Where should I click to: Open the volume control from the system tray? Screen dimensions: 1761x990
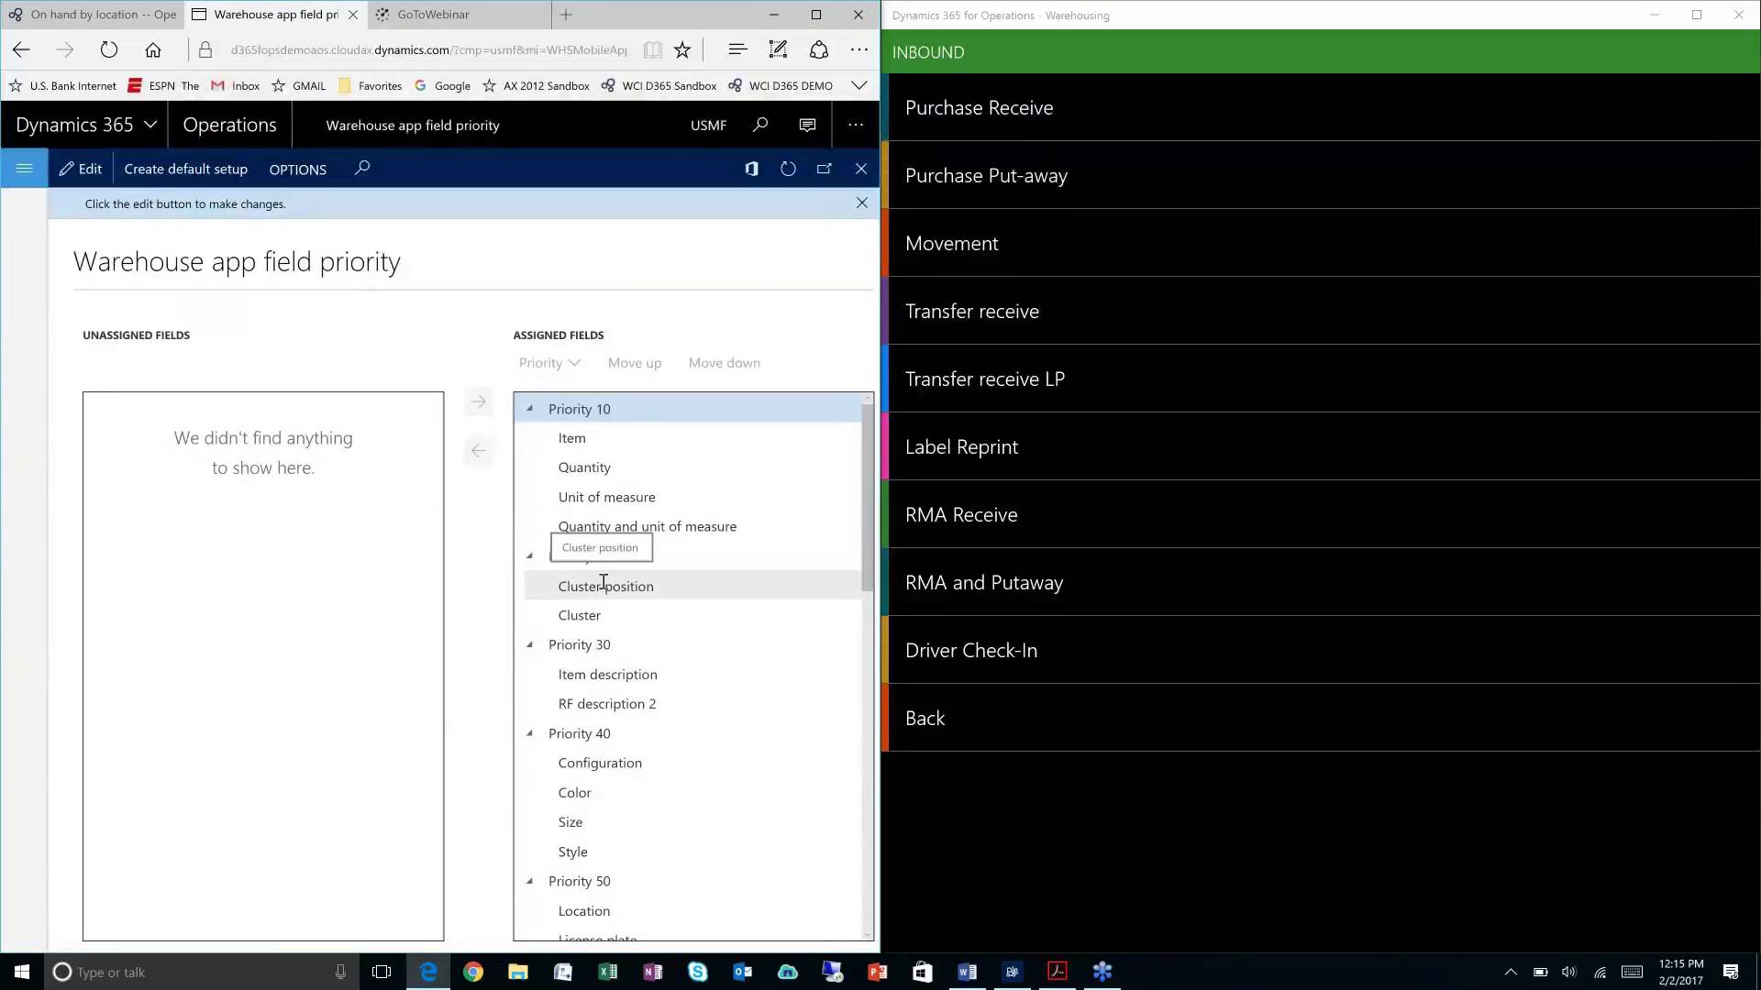[1570, 973]
